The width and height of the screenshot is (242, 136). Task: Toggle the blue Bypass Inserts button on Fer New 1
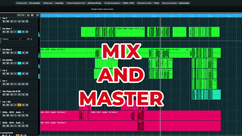19,32
